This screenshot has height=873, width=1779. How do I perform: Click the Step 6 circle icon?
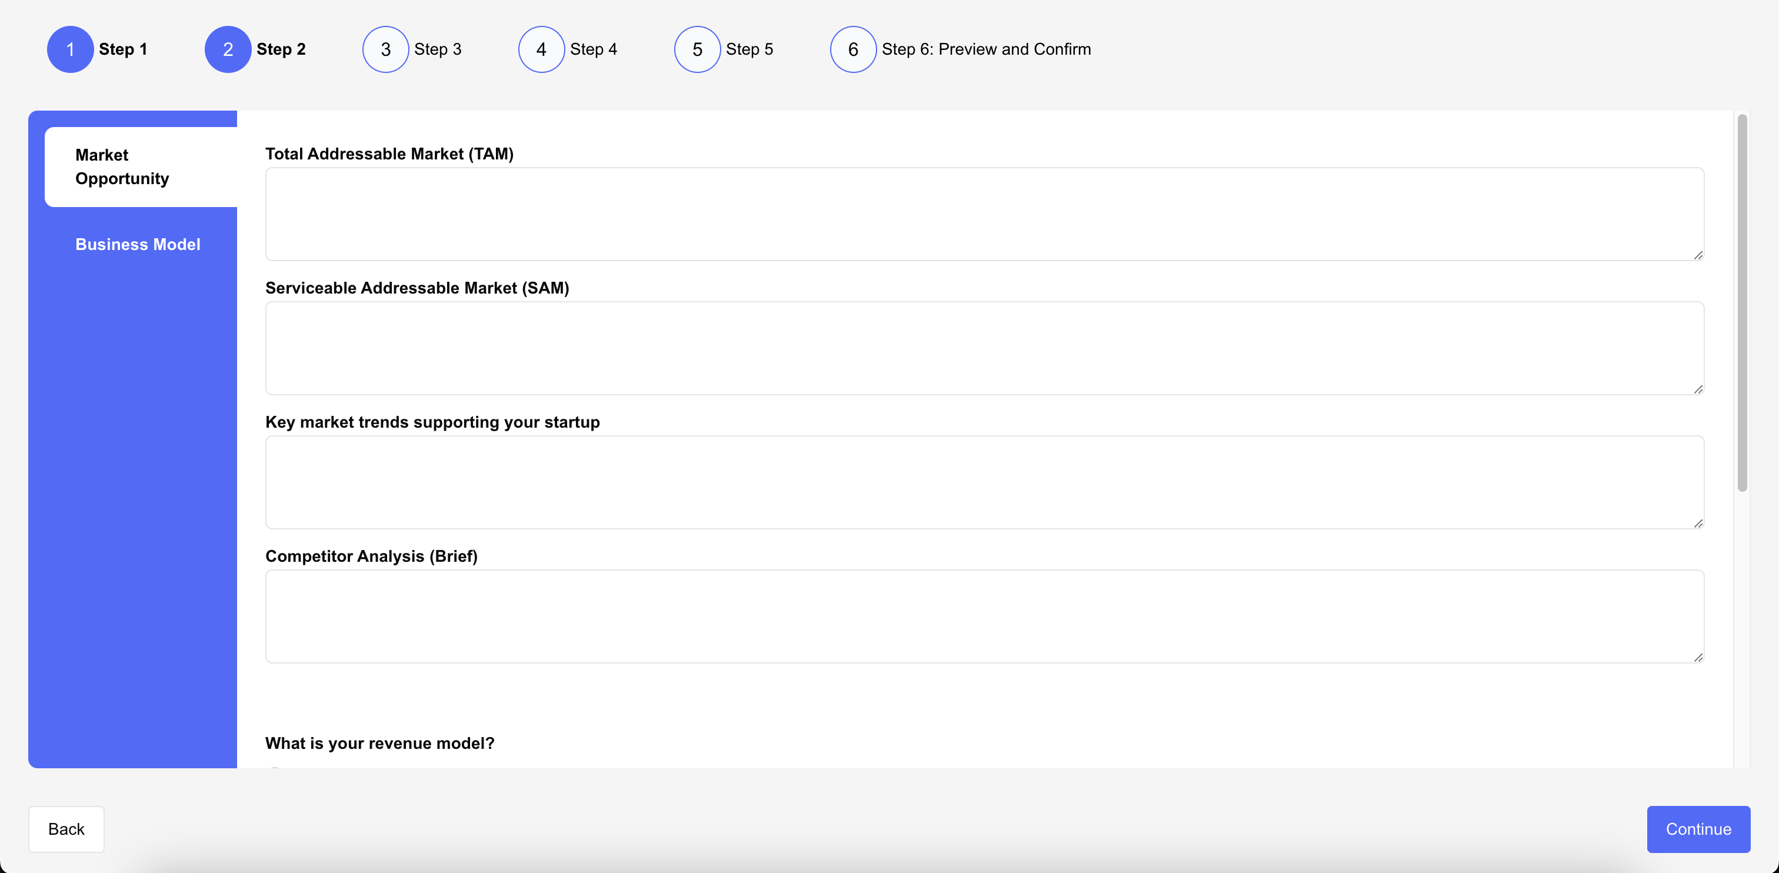pos(853,49)
